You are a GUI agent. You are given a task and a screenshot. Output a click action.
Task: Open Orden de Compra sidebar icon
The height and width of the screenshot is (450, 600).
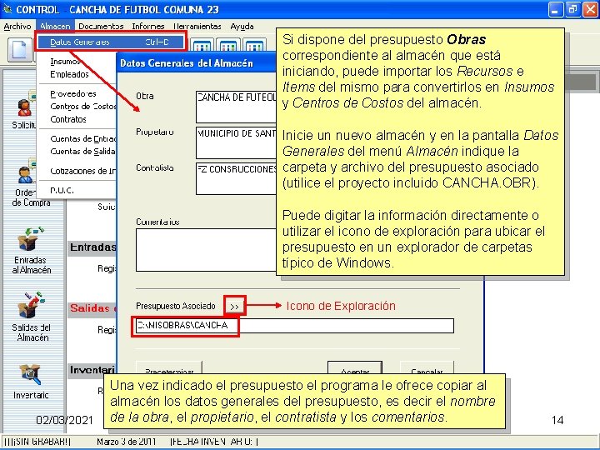click(30, 182)
